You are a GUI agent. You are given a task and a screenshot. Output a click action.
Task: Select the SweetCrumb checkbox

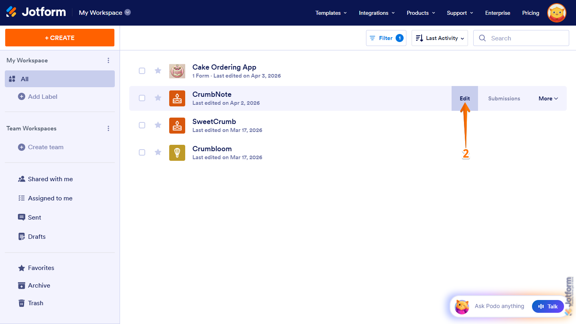(x=142, y=125)
